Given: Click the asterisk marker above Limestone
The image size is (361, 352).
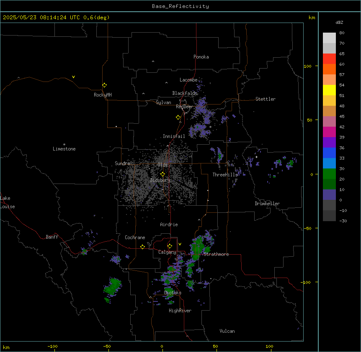Looking at the screenshot, I should click(64, 144).
